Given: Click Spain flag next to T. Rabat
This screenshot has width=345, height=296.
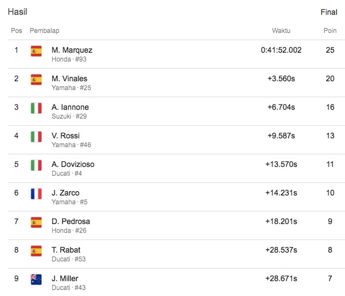Looking at the screenshot, I should pyautogui.click(x=36, y=251).
